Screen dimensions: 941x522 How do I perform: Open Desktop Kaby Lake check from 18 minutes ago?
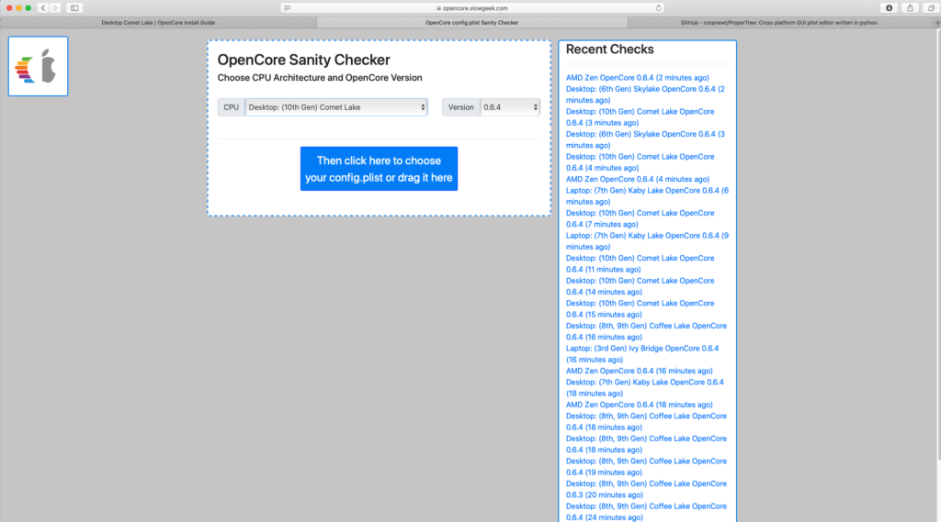(x=644, y=388)
